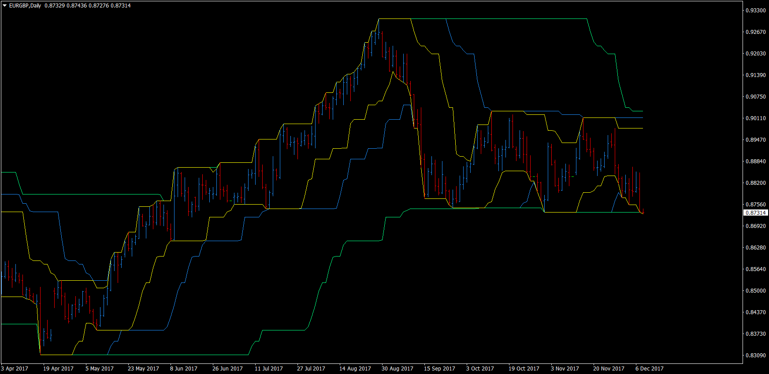This screenshot has height=374, width=769.
Task: Click the 0.90110 price scale label
Action: [x=755, y=118]
